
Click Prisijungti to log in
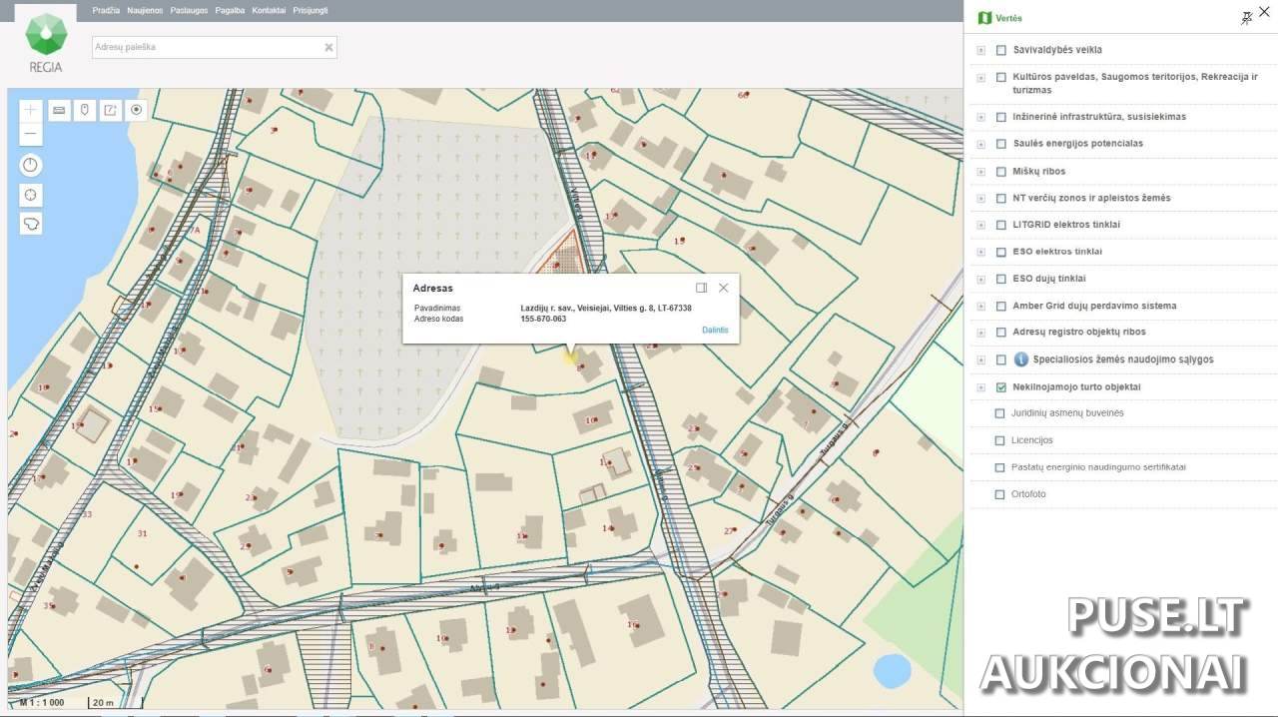pyautogui.click(x=311, y=10)
